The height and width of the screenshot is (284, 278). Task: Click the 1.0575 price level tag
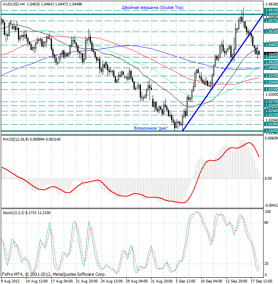tap(271, 21)
